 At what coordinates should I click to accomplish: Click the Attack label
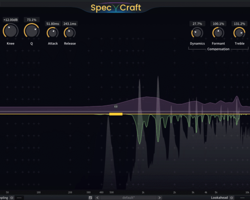tap(52, 43)
